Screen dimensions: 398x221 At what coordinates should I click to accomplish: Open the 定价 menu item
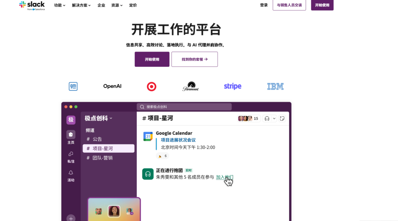click(133, 5)
